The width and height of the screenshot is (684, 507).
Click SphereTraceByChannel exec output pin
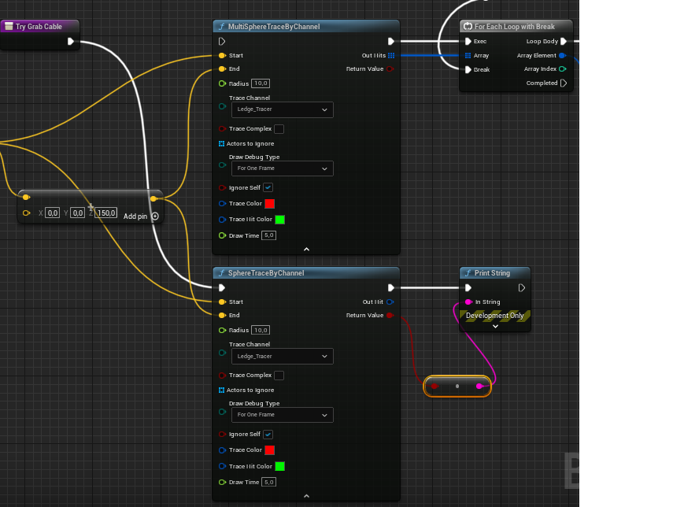(391, 288)
